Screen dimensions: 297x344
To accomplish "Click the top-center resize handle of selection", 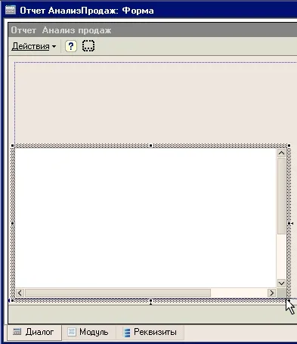I will click(x=150, y=145).
